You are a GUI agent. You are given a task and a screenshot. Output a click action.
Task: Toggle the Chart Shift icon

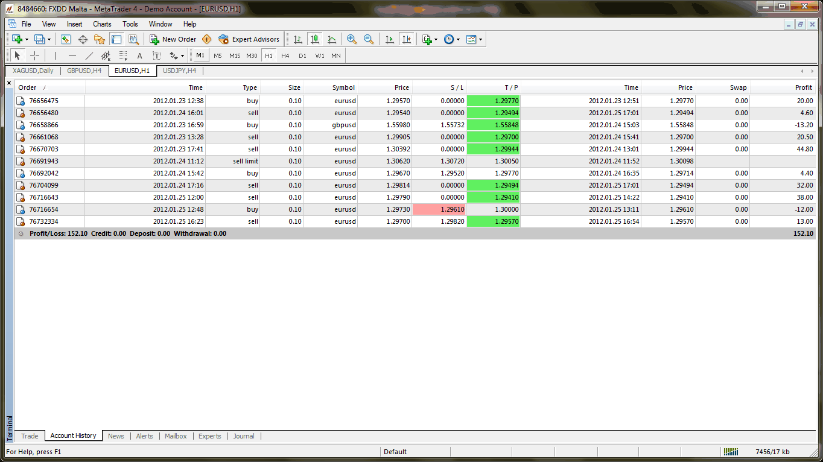[406, 39]
